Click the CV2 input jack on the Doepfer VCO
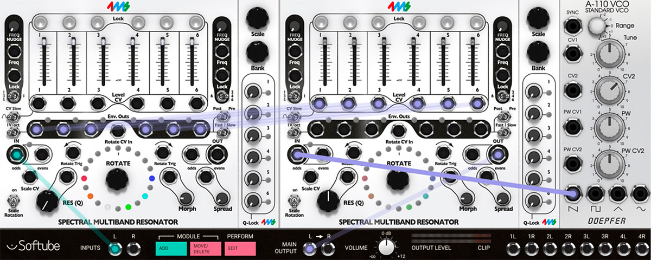 (573, 89)
